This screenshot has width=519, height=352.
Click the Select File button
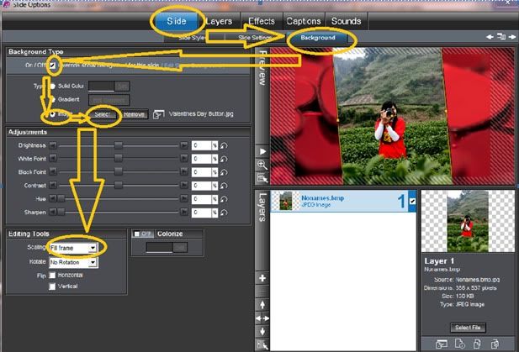pos(469,328)
